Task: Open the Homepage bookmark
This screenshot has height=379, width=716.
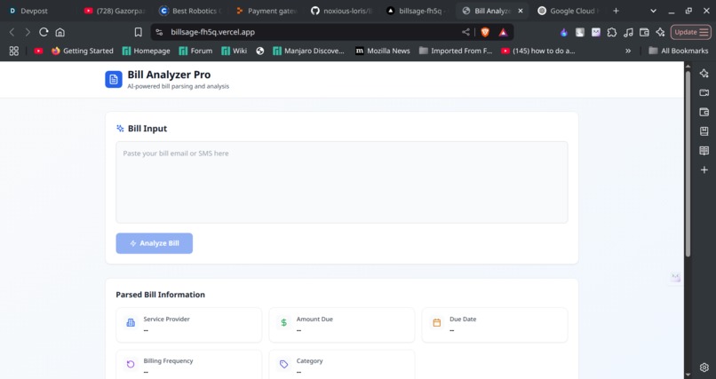Action: tap(146, 51)
